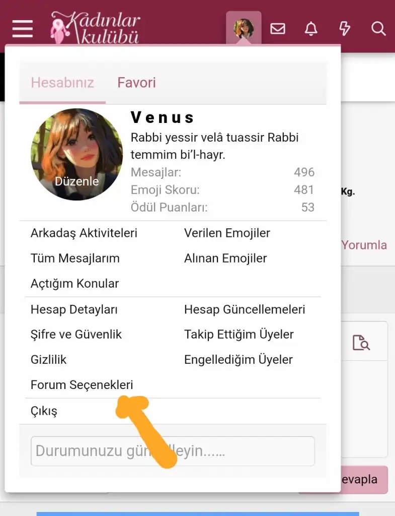Select the Hesabınız tab

62,83
